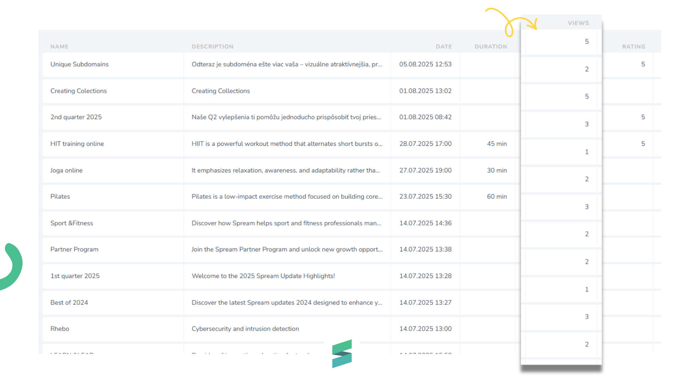Click the 45 min duration cell
This screenshot has width=684, height=384.
[x=497, y=144]
